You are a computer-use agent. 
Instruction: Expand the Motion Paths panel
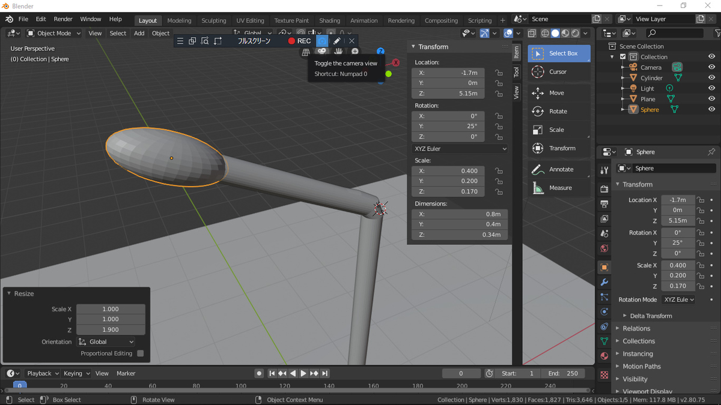641,367
